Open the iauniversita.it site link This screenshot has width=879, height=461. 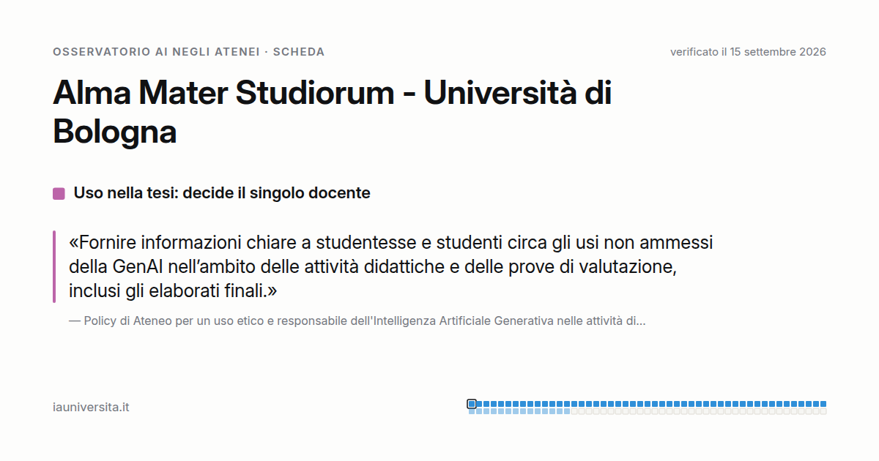[x=91, y=407]
